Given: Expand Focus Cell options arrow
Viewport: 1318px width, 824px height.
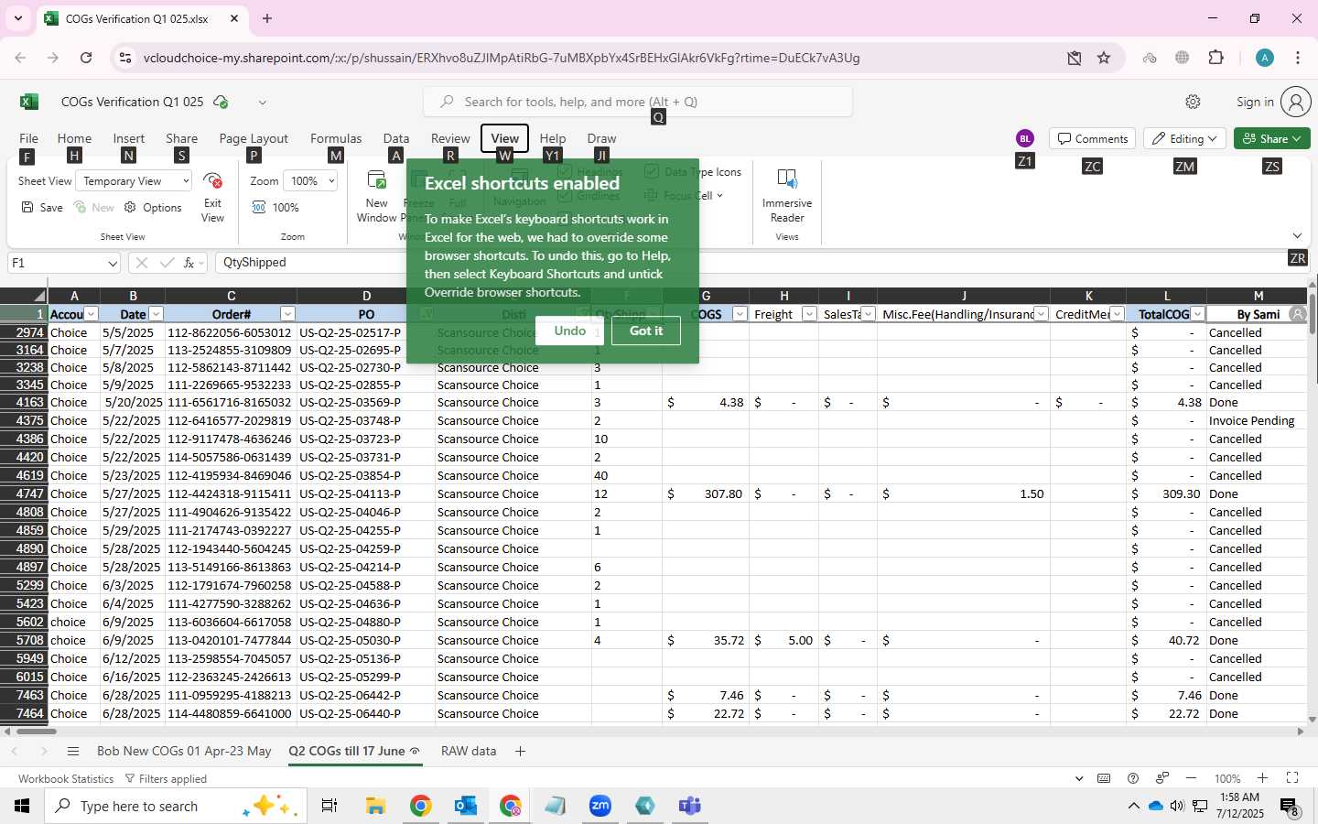Looking at the screenshot, I should [720, 196].
